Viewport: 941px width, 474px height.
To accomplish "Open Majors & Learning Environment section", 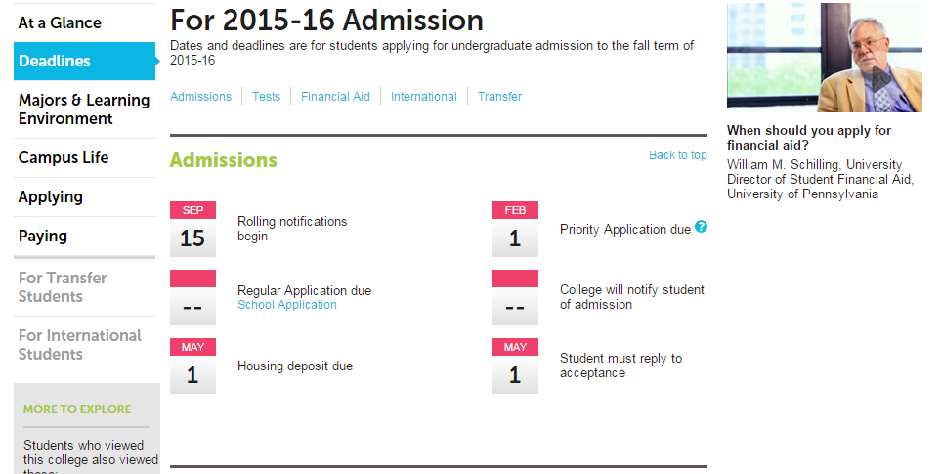I will (x=84, y=109).
